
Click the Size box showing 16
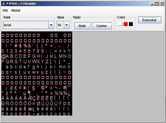[60, 25]
